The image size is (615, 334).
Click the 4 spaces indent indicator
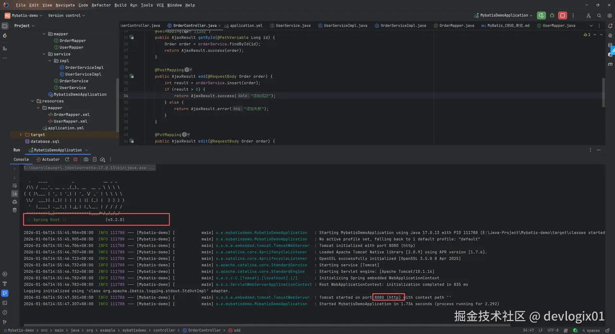coord(590,330)
